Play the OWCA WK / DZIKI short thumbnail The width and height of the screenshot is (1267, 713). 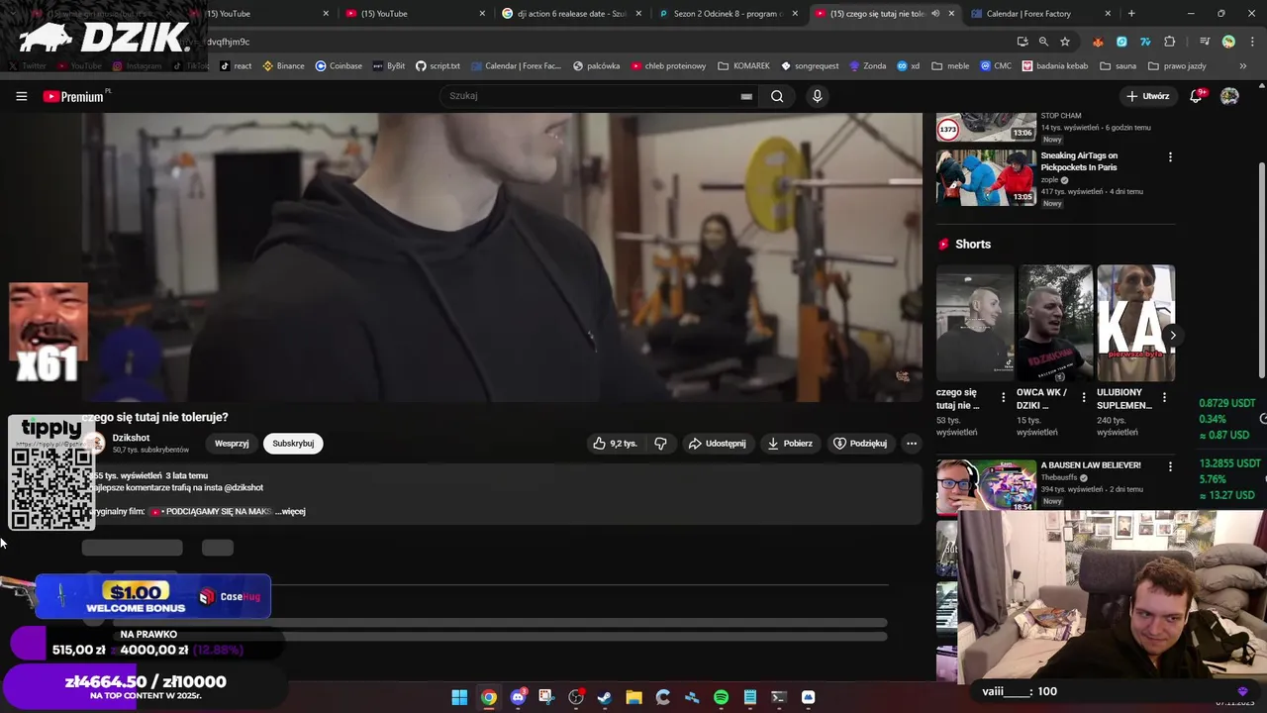point(1055,323)
